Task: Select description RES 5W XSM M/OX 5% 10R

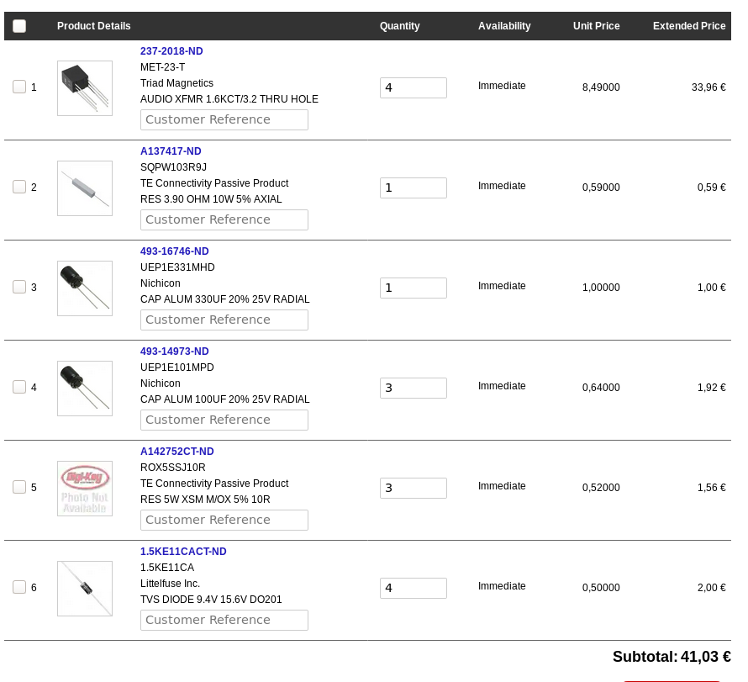Action: pyautogui.click(x=205, y=500)
